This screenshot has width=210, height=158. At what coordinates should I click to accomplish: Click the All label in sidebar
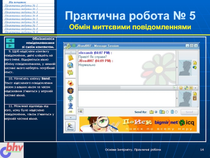tap(71, 112)
